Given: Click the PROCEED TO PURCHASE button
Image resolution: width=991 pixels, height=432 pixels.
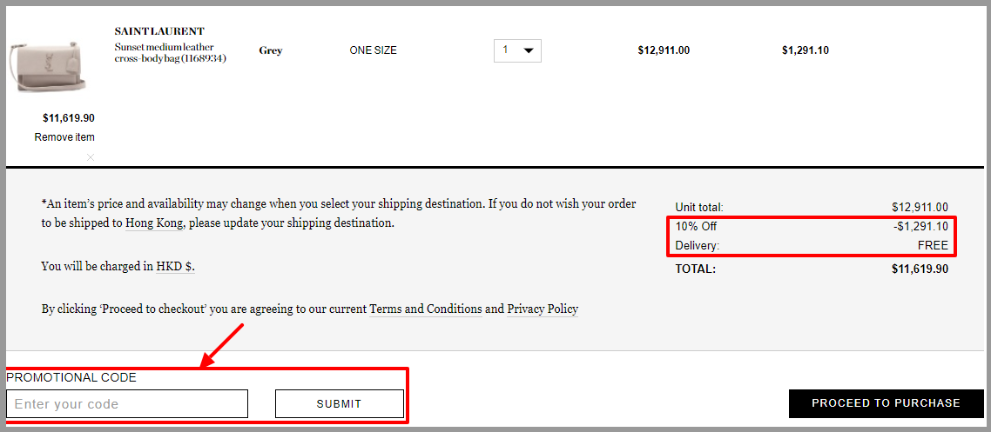Looking at the screenshot, I should pyautogui.click(x=887, y=403).
